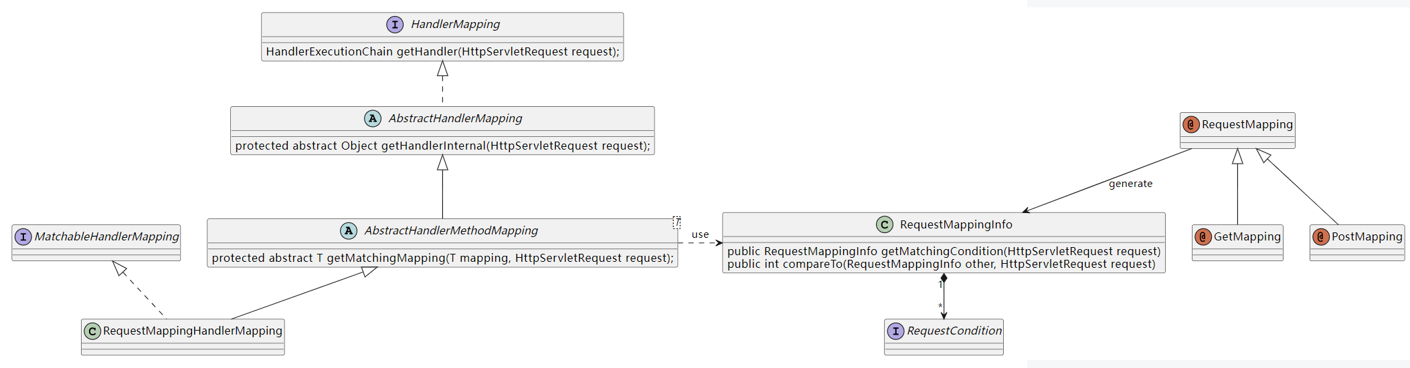Click the getMatchingMapping method line

click(442, 258)
